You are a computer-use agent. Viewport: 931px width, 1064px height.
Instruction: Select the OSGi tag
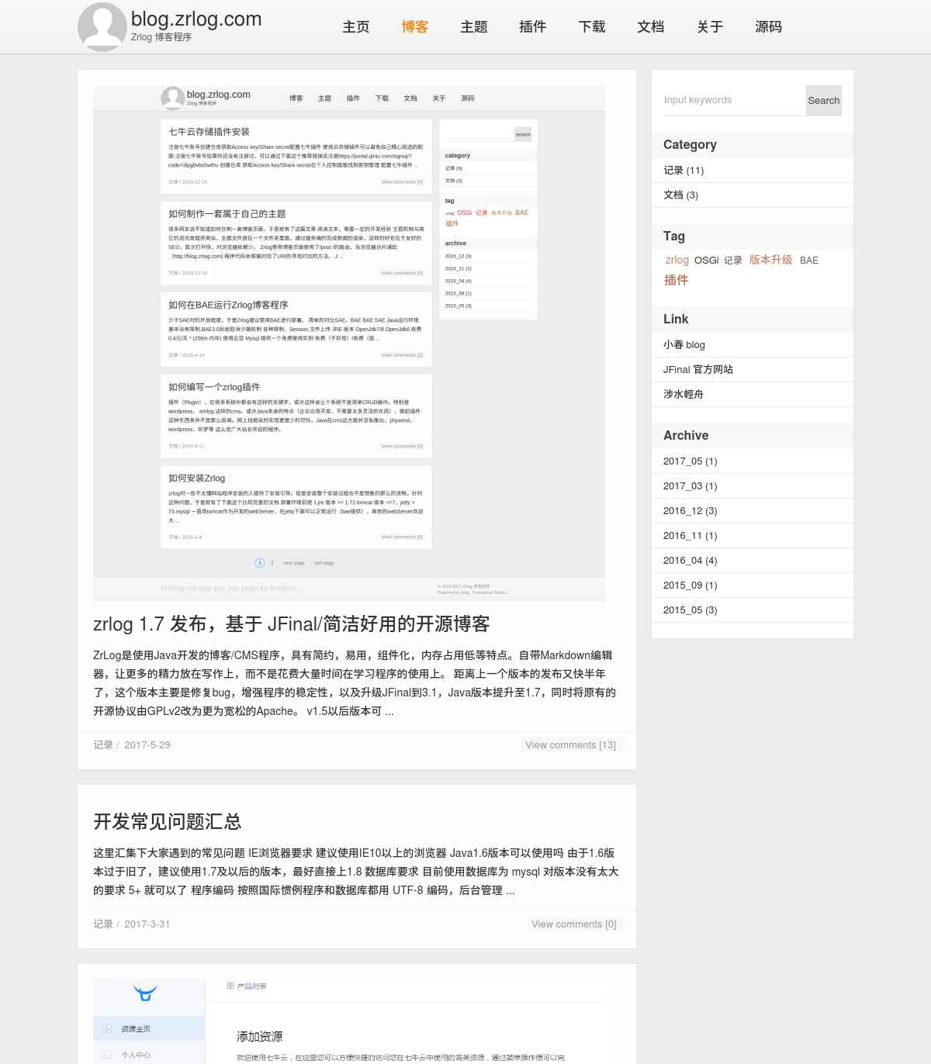(x=707, y=260)
